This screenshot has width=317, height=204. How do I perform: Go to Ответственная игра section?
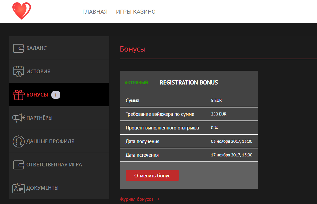point(54,165)
